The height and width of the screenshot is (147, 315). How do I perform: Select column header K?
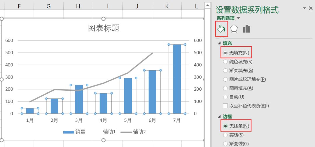tap(167, 6)
